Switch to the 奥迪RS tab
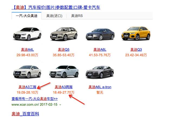Image resolution: width=173 pixels, height=119 pixels. pos(77,16)
